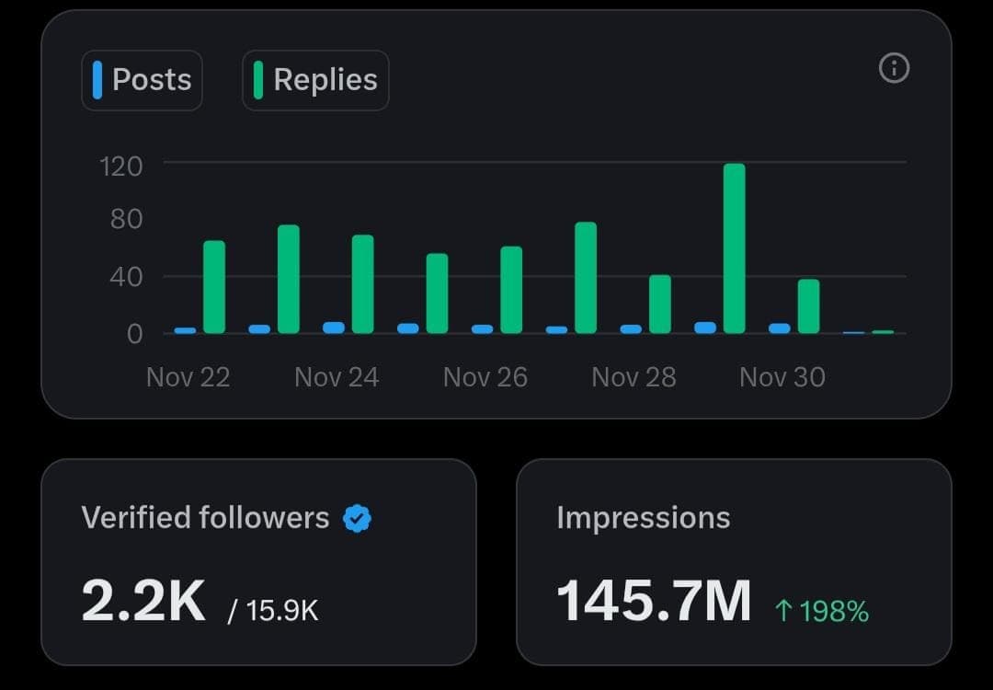Click the green up arrow beside 198%

click(x=783, y=611)
